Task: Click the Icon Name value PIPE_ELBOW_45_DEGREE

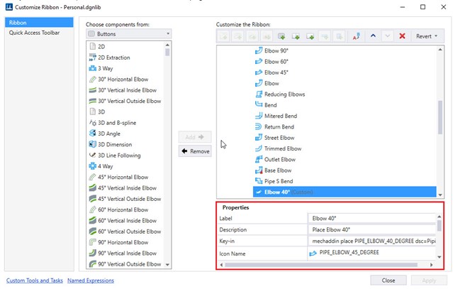Action: [349, 253]
